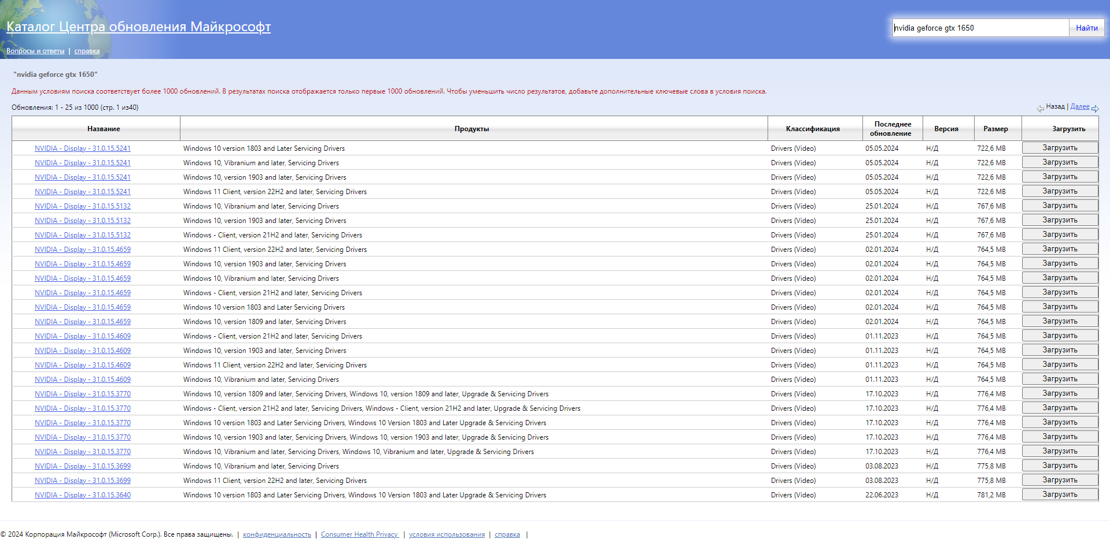Open the NVIDIA Display 31.0.15.3640 update link
This screenshot has width=1110, height=554.
coord(83,495)
